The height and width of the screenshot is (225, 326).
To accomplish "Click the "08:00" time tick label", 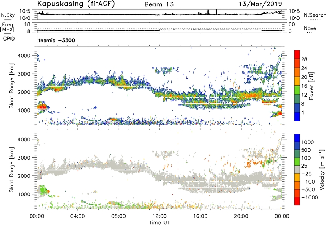I will click(119, 216).
